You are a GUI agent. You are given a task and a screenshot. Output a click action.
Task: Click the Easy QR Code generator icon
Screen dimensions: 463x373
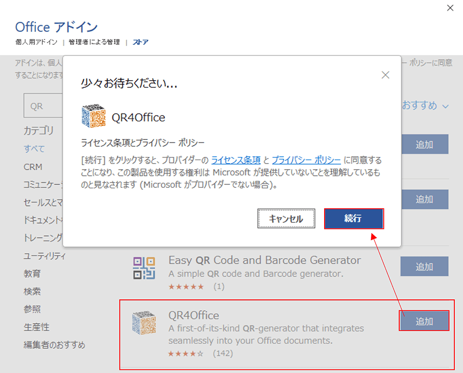click(x=144, y=268)
